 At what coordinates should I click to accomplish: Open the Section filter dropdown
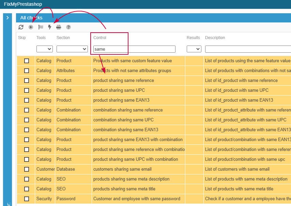72,49
